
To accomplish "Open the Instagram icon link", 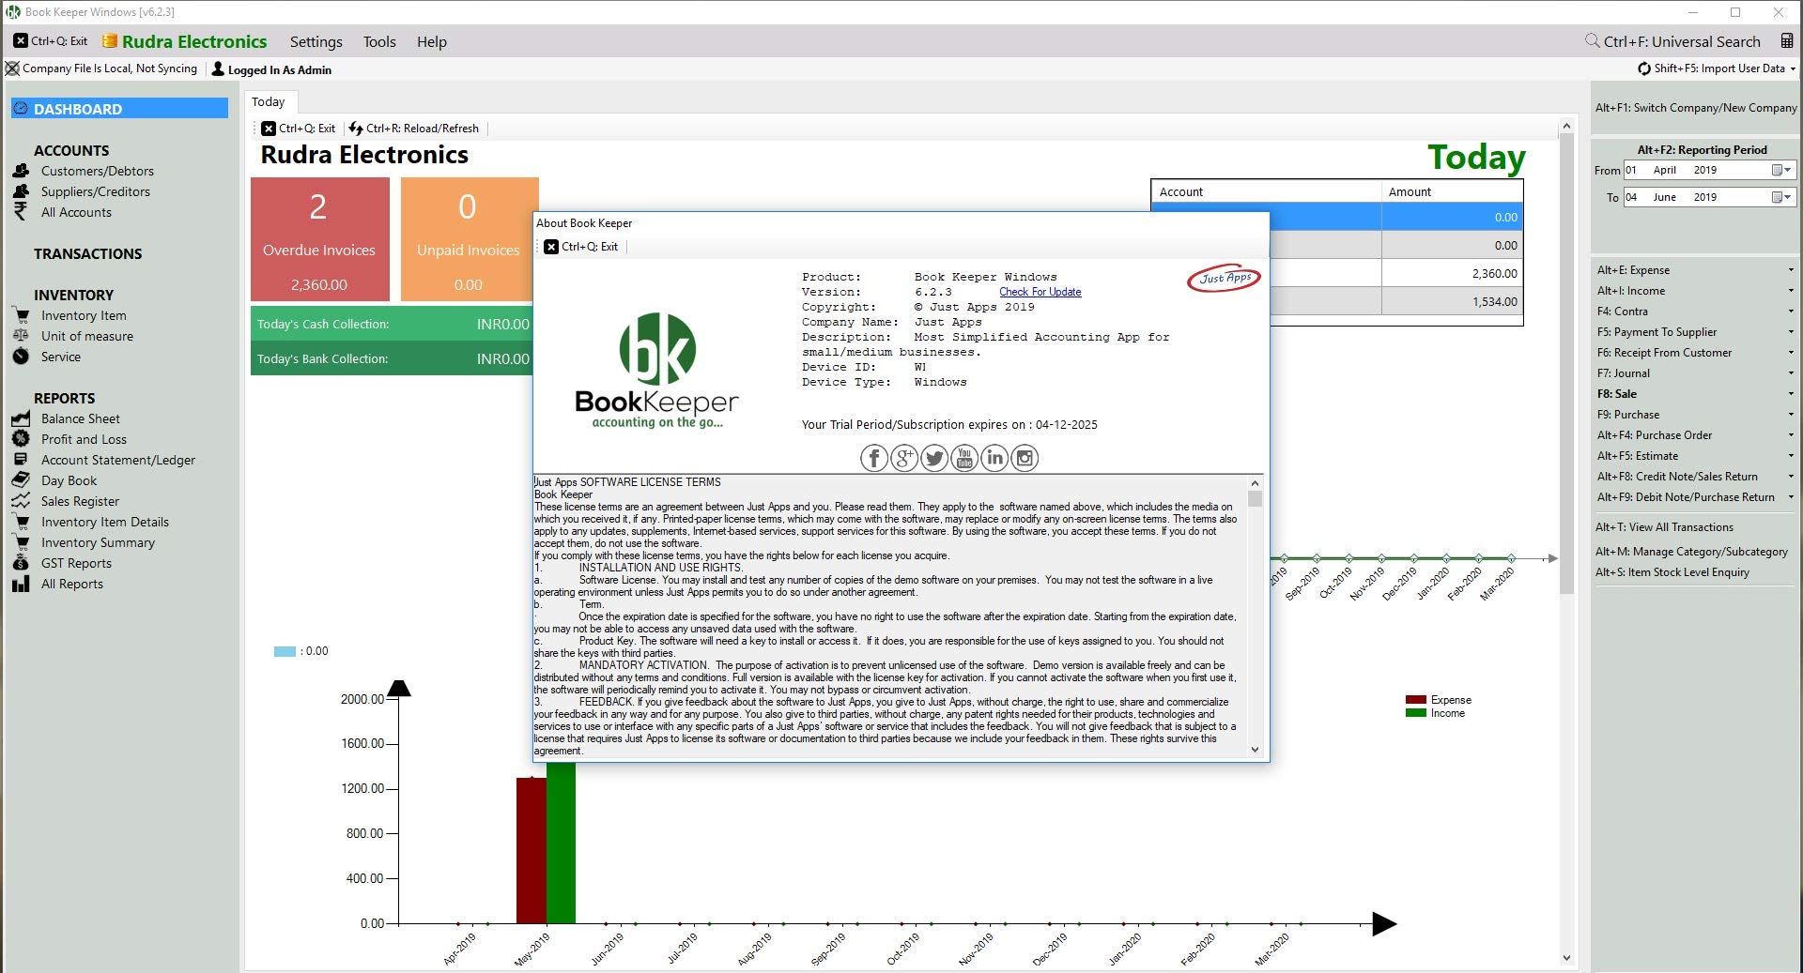I will pos(1025,458).
